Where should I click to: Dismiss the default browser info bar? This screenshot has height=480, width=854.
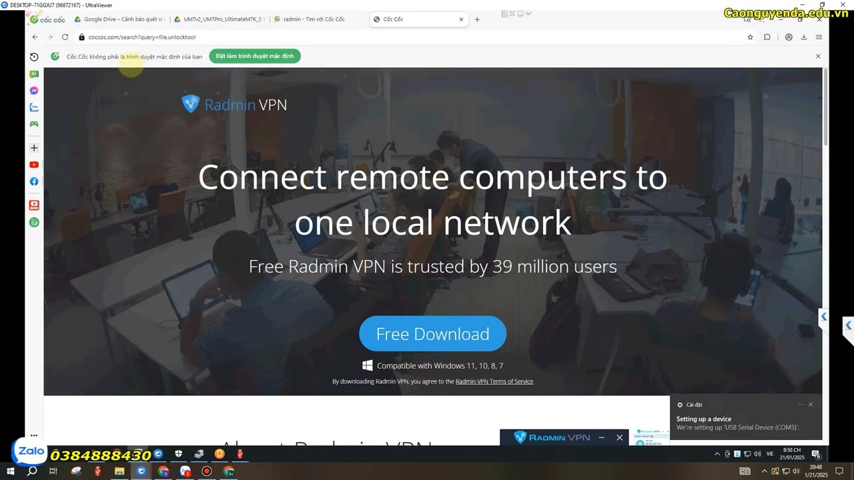(818, 56)
